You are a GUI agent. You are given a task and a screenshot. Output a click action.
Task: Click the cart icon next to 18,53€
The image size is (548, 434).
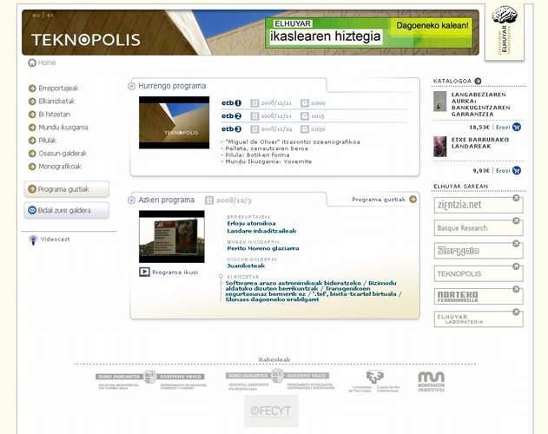(x=517, y=128)
